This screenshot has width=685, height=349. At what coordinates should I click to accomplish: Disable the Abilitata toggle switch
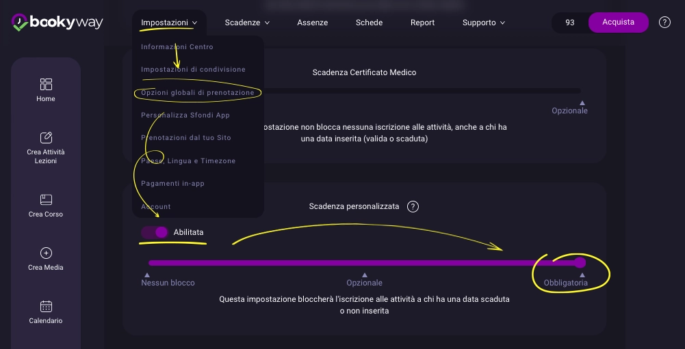pyautogui.click(x=155, y=232)
